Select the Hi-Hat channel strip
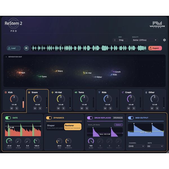The width and height of the screenshot is (169, 169). point(61,100)
